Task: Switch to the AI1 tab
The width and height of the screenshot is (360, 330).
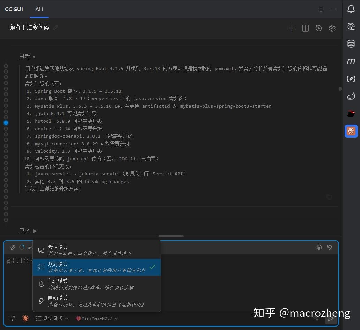Action: (39, 9)
